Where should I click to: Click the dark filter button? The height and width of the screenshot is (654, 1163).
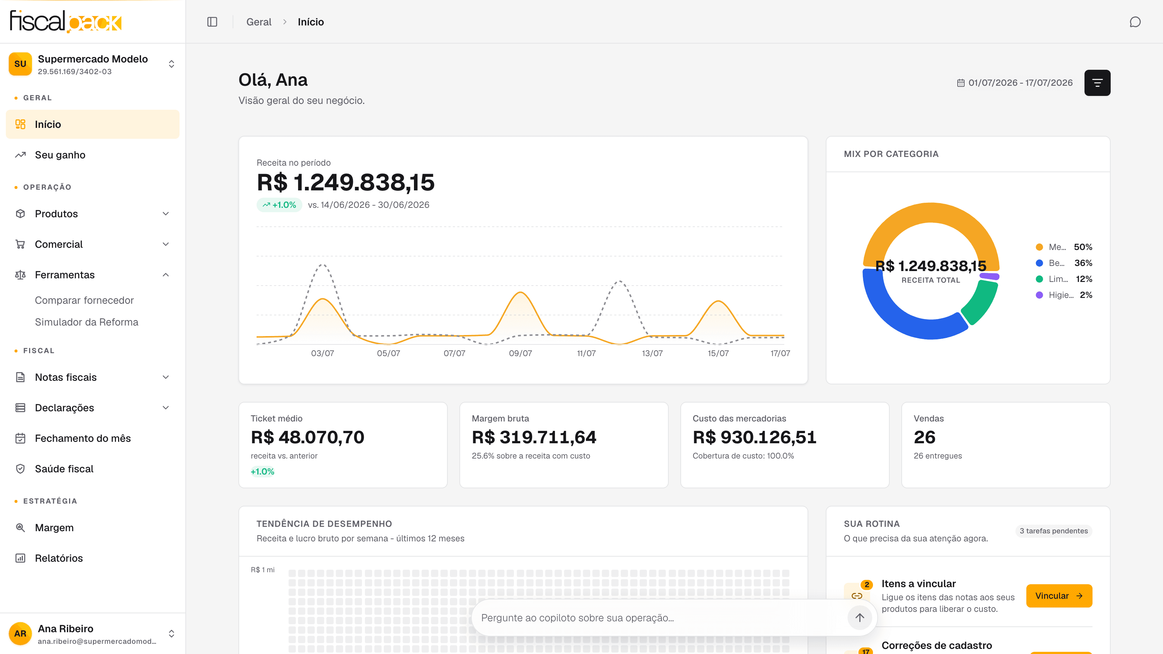pyautogui.click(x=1097, y=82)
